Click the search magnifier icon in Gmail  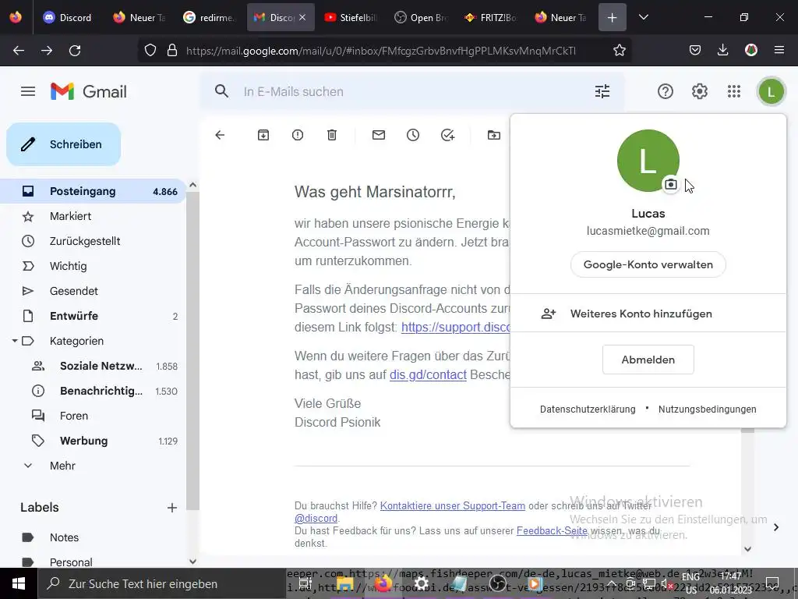coord(221,92)
